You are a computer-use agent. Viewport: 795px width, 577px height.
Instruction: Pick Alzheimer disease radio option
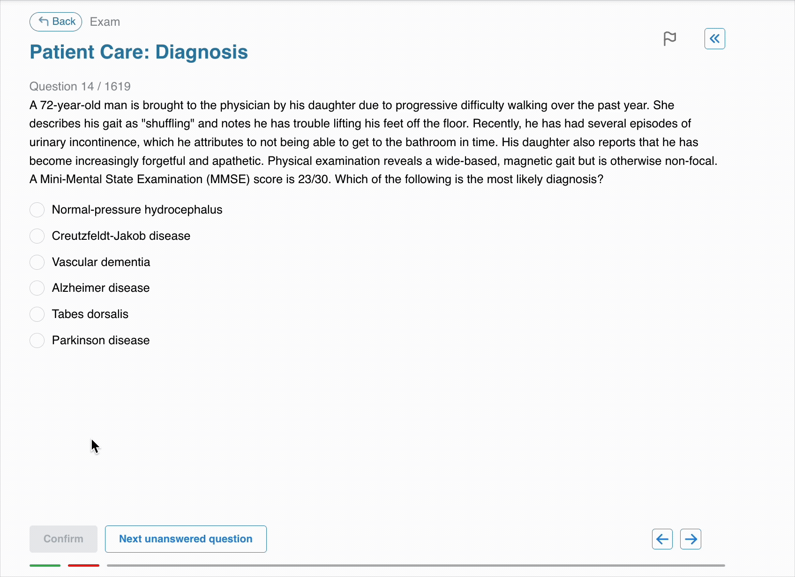click(x=37, y=288)
